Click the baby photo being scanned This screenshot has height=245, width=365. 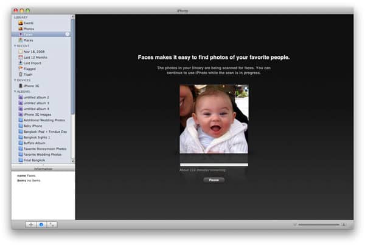pyautogui.click(x=214, y=119)
